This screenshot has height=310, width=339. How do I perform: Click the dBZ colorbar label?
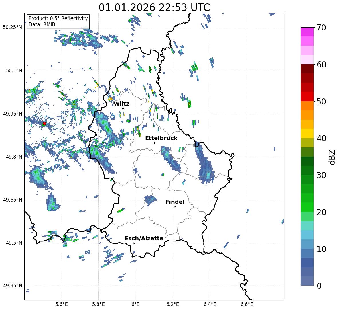(x=332, y=157)
